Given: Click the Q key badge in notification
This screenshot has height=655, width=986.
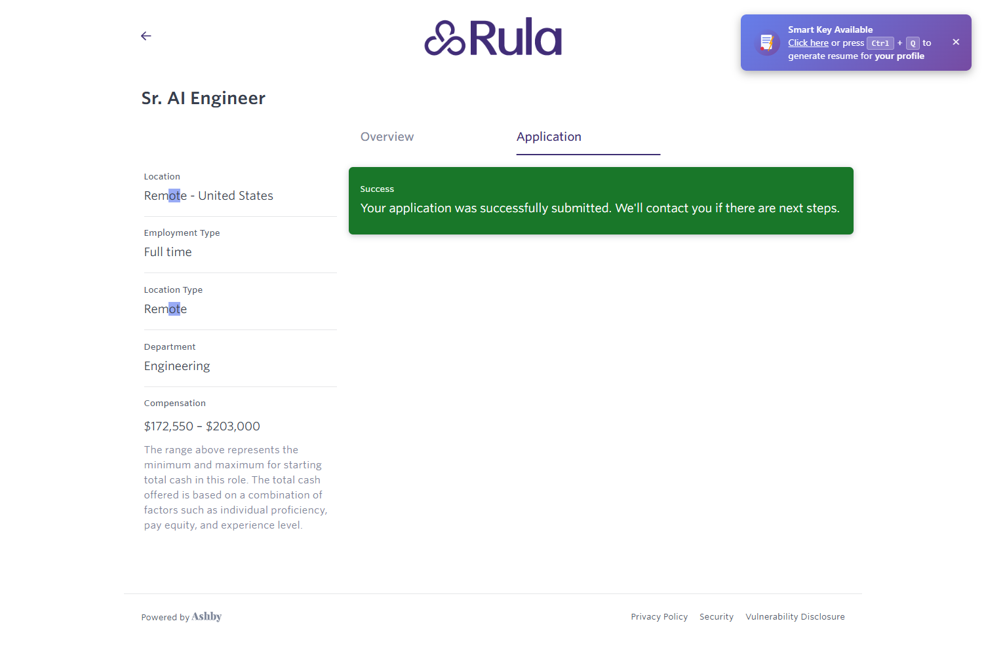Looking at the screenshot, I should tap(913, 43).
